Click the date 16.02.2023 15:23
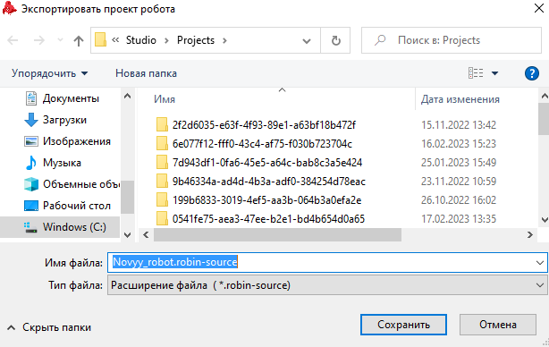 tap(459, 144)
